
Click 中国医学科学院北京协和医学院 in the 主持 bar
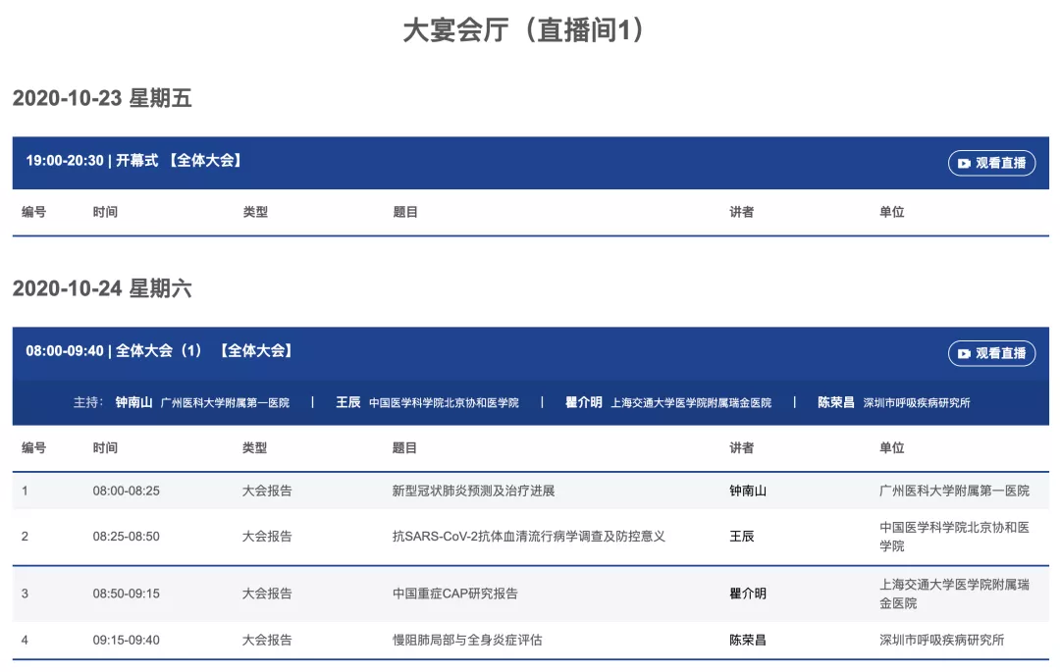[445, 403]
